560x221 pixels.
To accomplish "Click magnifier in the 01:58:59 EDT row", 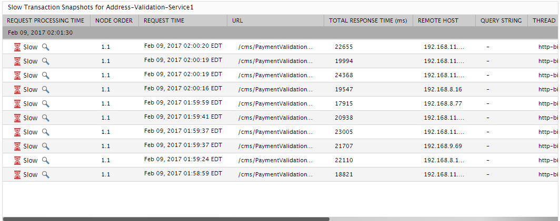I will pos(45,174).
